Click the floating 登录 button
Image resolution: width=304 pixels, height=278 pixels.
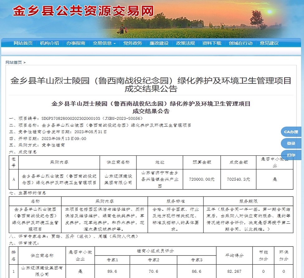pos(291,144)
